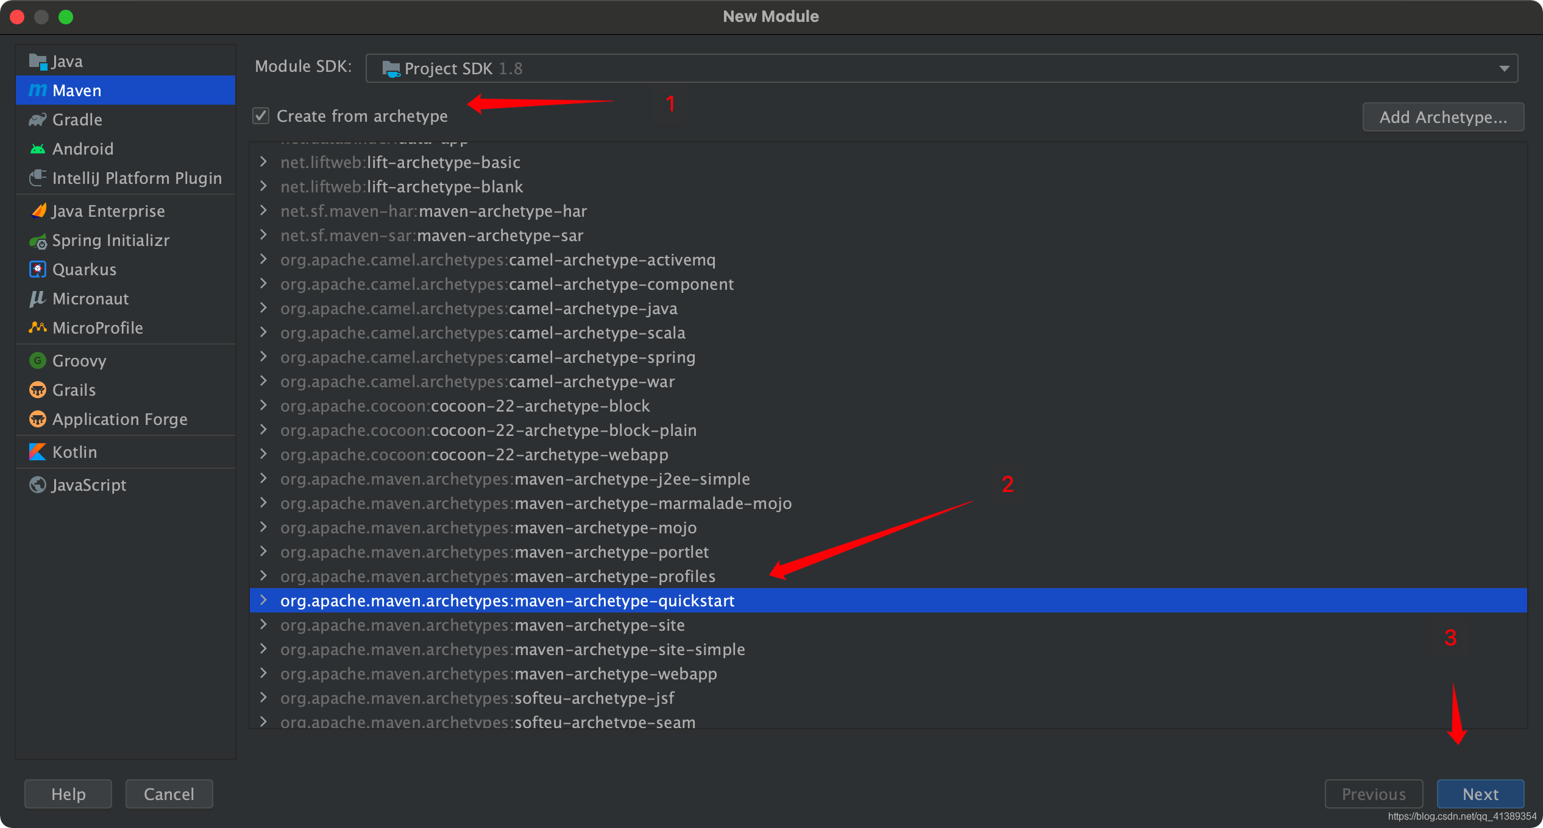Screen dimensions: 1543x828
Task: Select Gradle module type
Action: pos(126,119)
